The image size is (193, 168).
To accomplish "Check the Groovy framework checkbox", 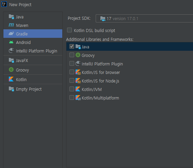I will tap(72, 55).
